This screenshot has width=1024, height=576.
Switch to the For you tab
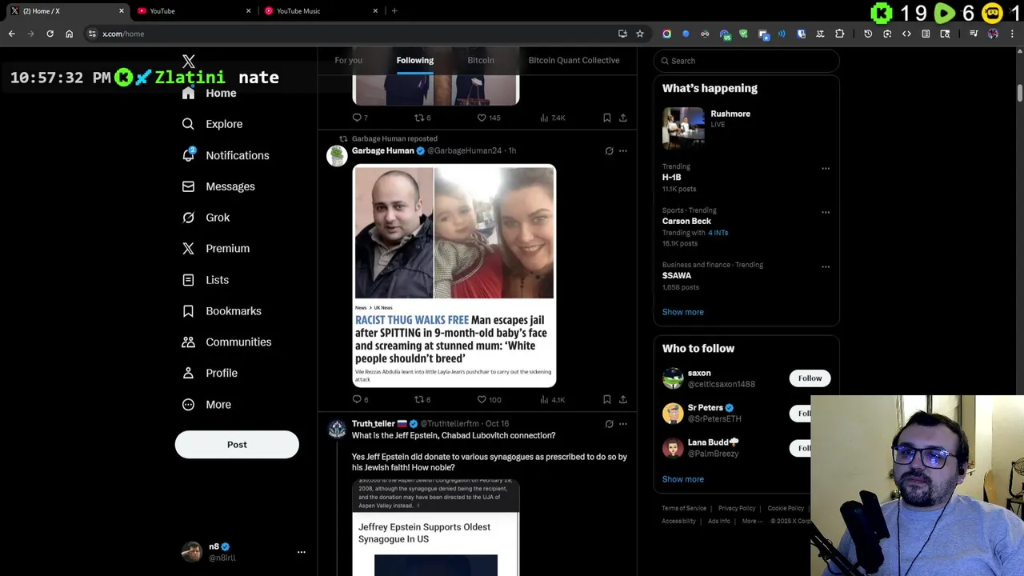(x=348, y=60)
